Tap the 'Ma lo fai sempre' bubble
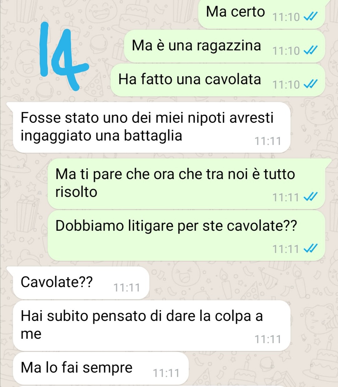Screen dimensions: 338x387 [101, 368]
